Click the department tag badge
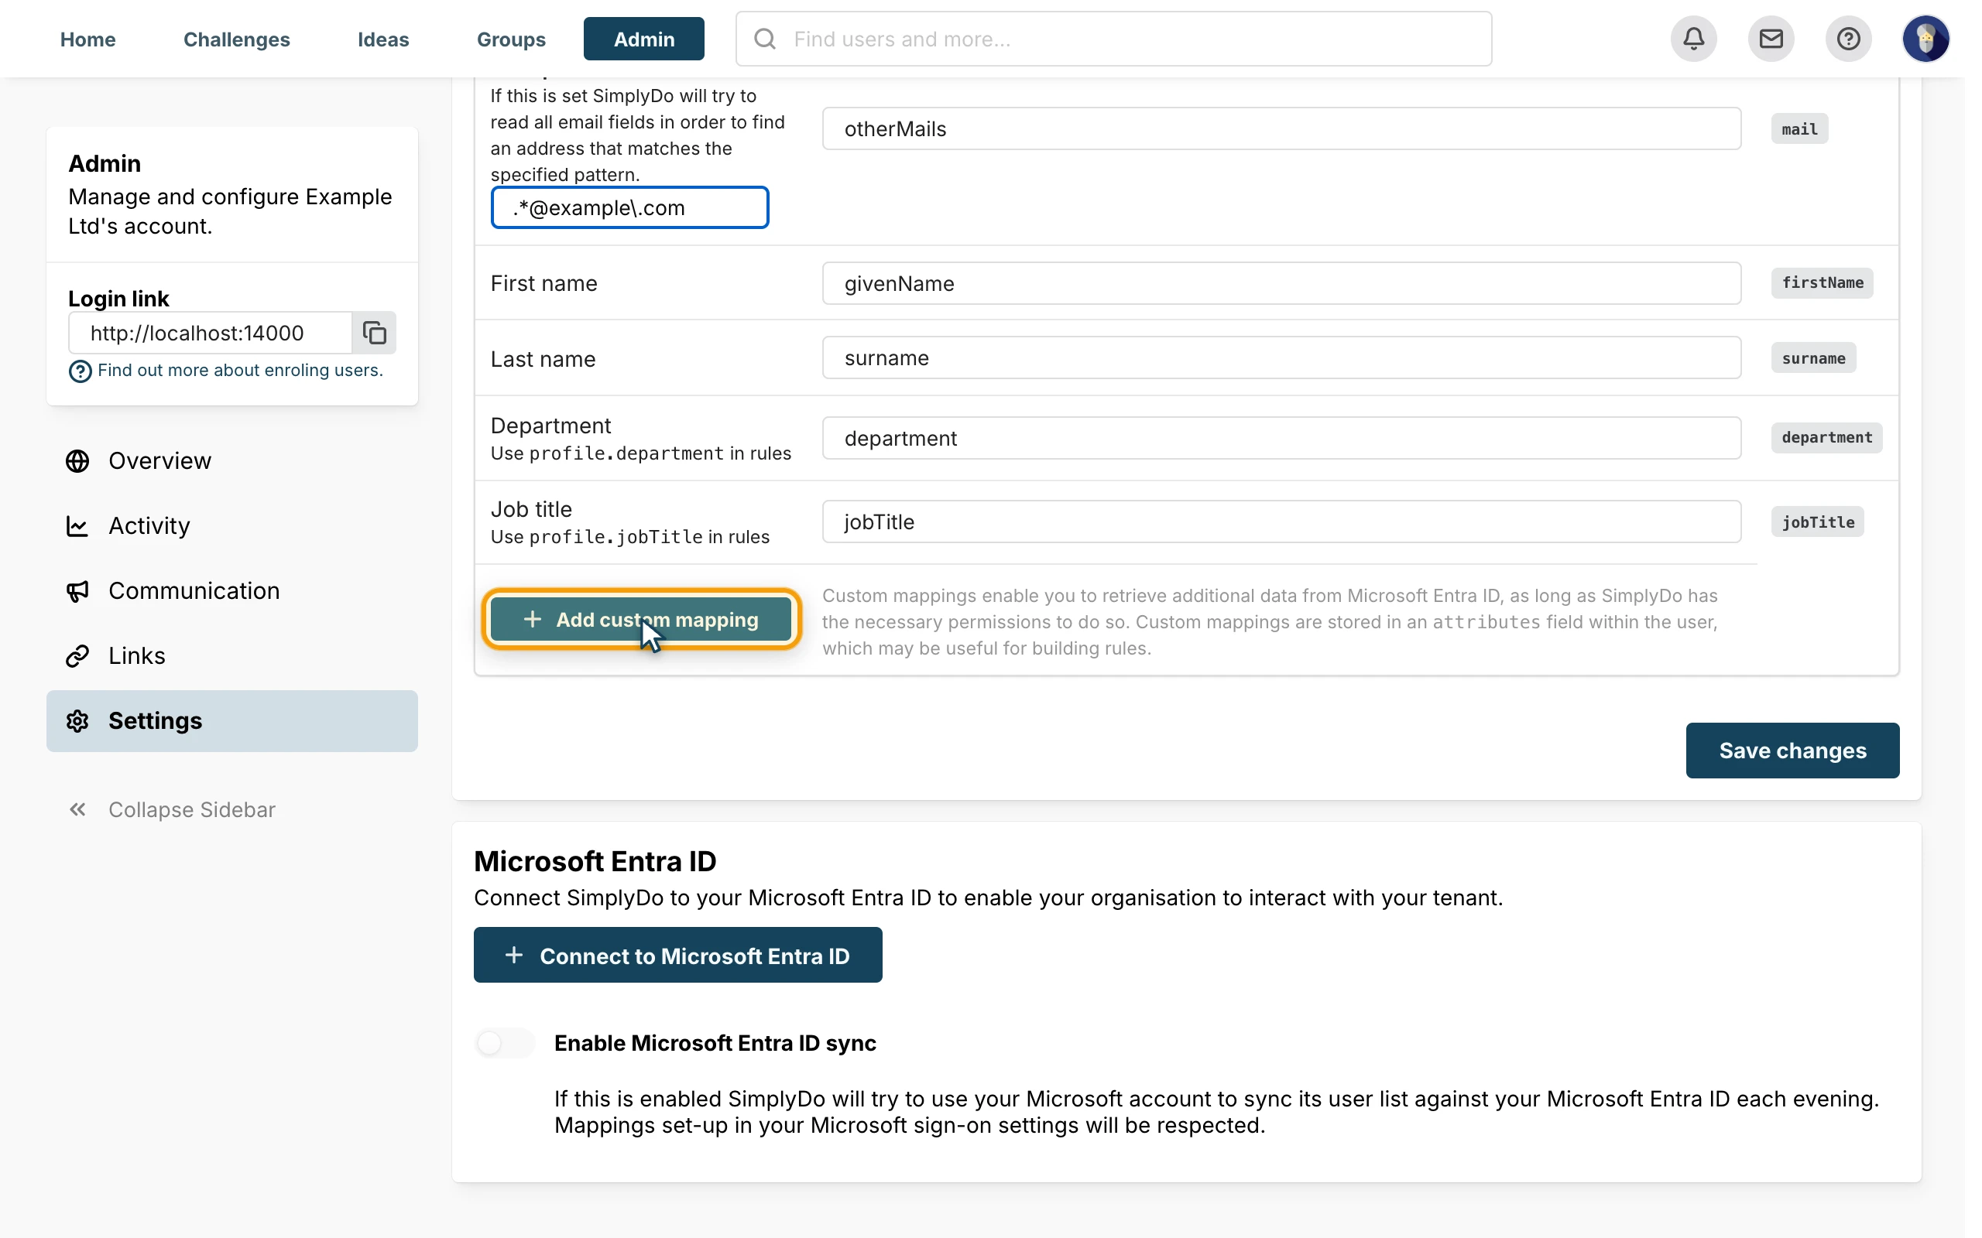The image size is (1982, 1238). tap(1826, 437)
